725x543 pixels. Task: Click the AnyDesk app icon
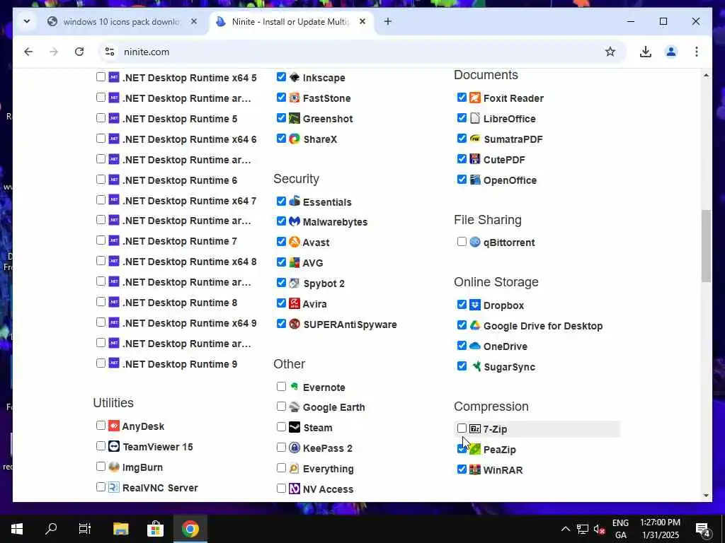tap(114, 426)
